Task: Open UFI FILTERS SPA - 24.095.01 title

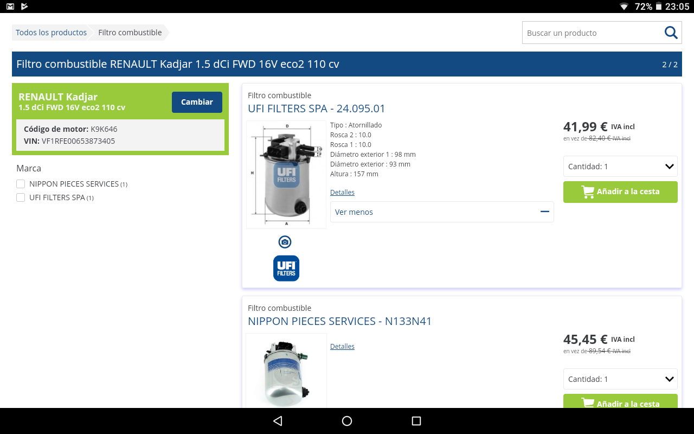Action: 317,108
